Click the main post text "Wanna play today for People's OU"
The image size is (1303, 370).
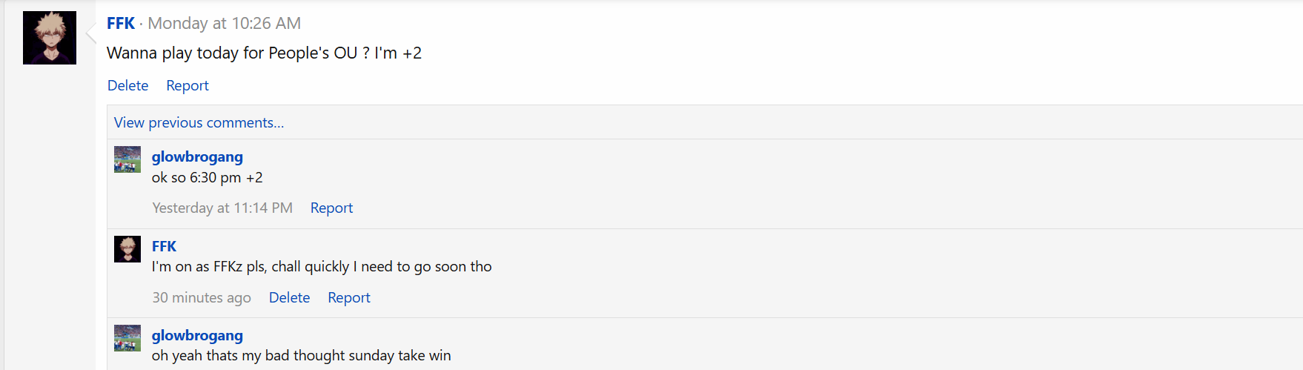(264, 53)
